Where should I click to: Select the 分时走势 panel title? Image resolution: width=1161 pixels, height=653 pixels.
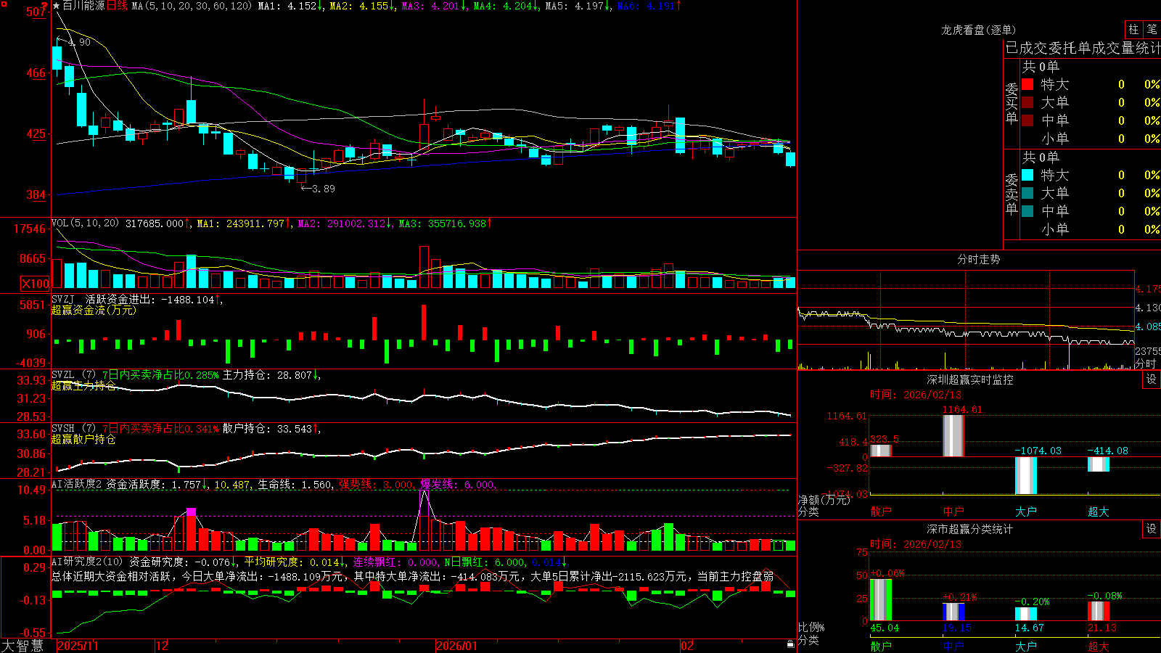coord(978,259)
